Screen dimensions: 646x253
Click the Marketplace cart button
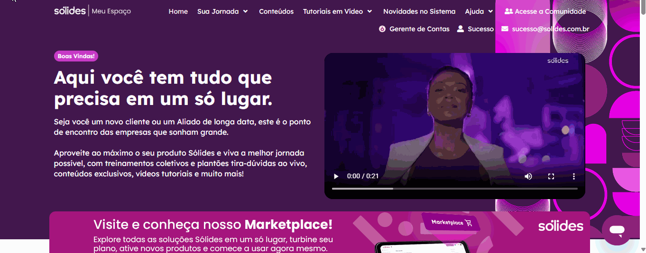451,222
